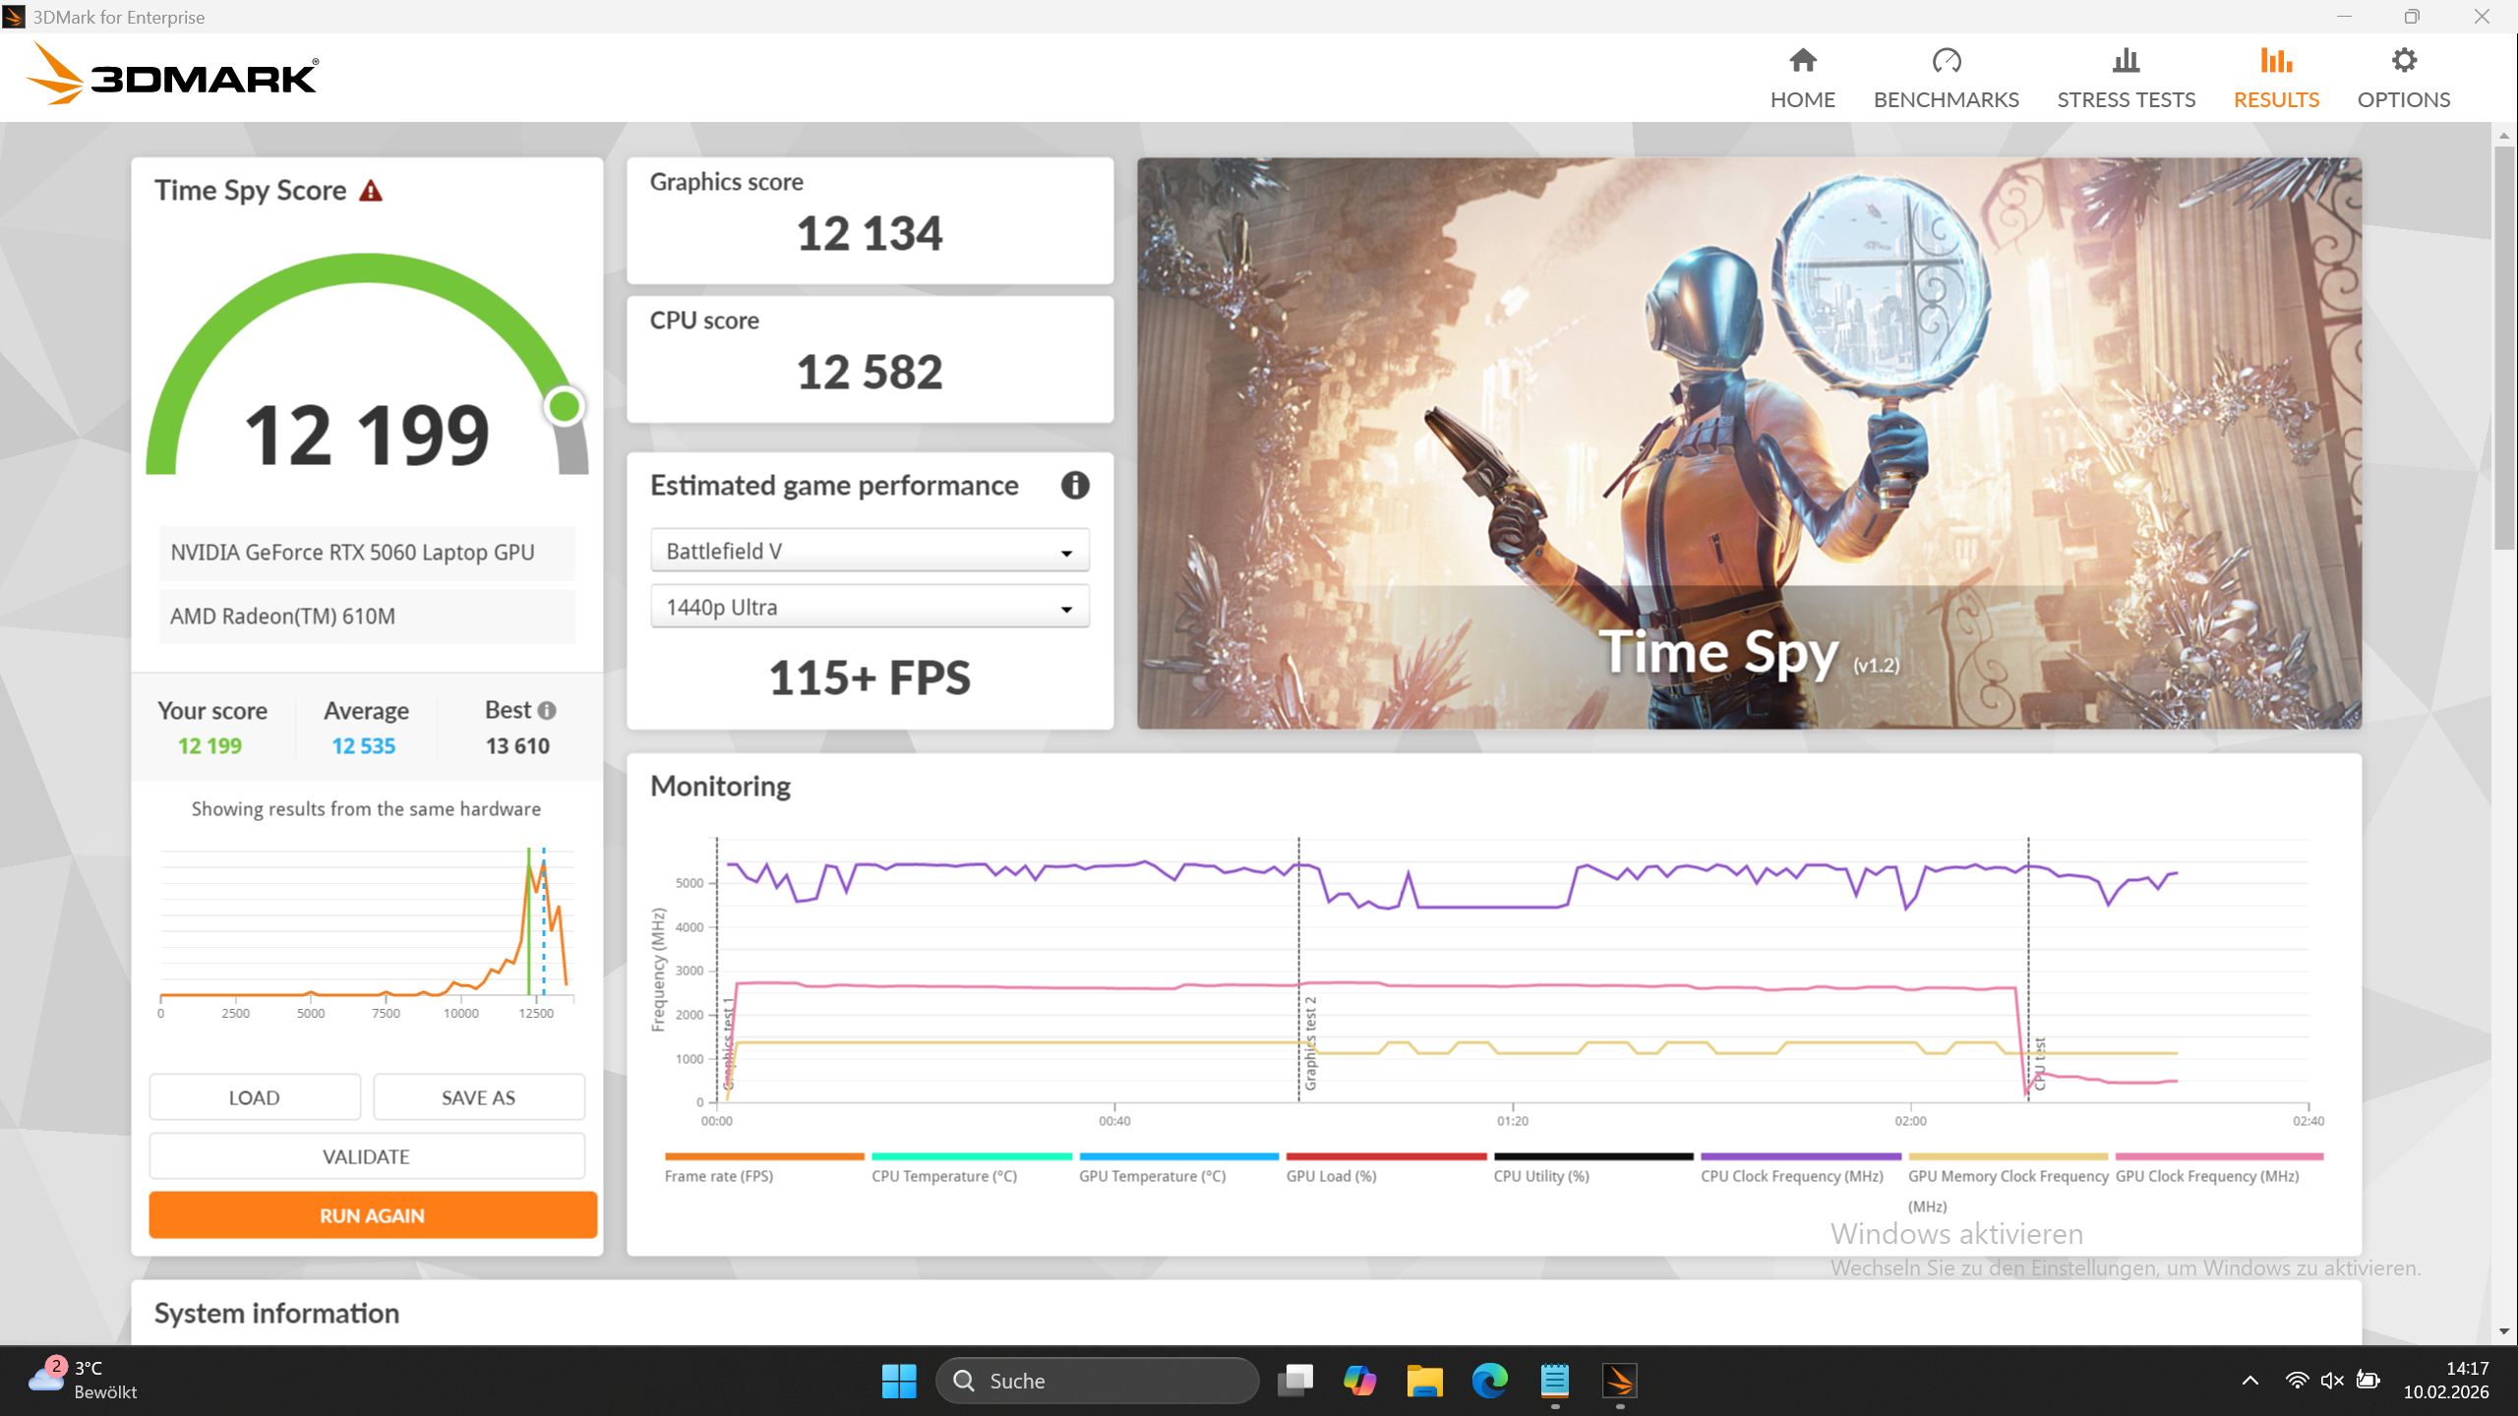Toggle the GPU Temperature legend series
2518x1416 pixels.
click(x=1152, y=1176)
